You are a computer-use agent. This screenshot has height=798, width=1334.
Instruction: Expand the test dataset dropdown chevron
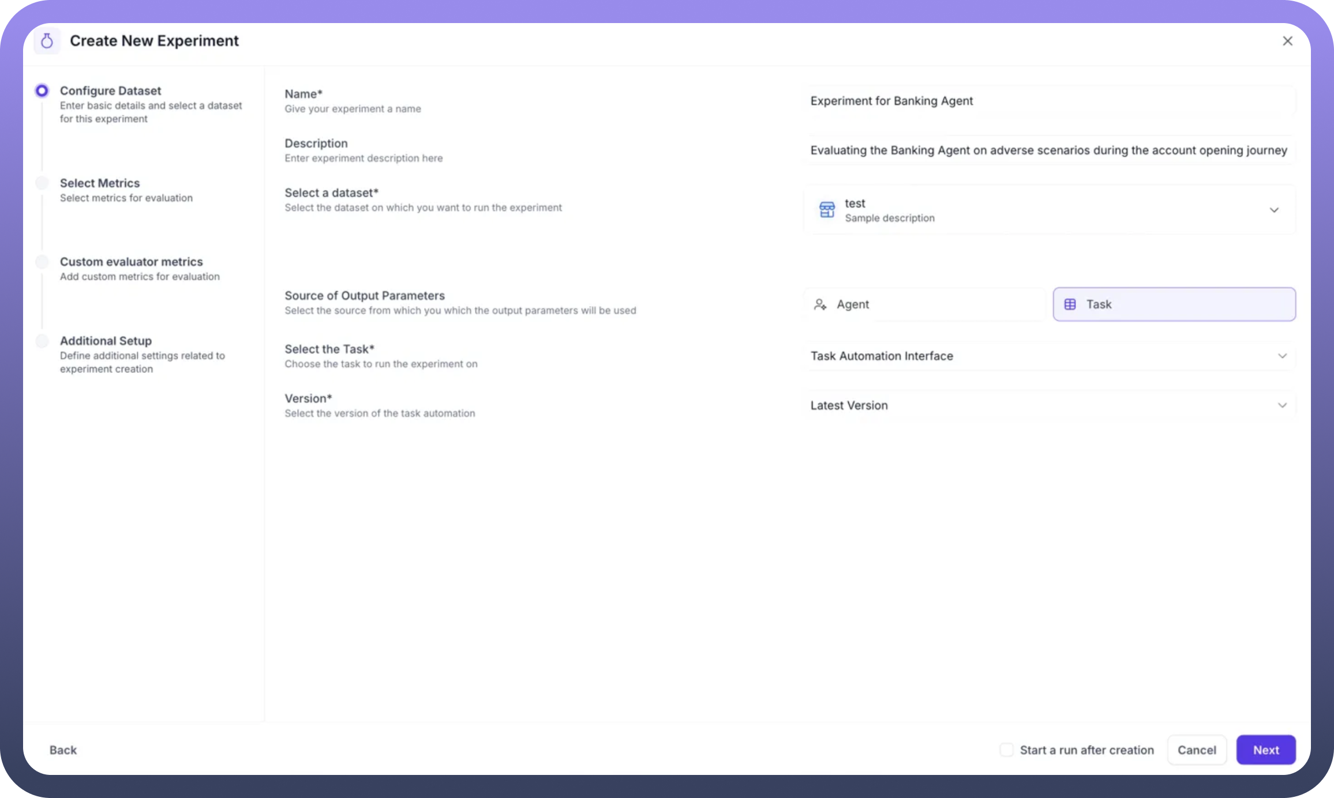1274,210
